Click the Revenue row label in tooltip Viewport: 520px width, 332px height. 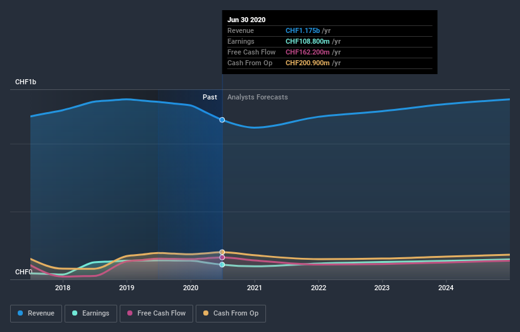241,30
